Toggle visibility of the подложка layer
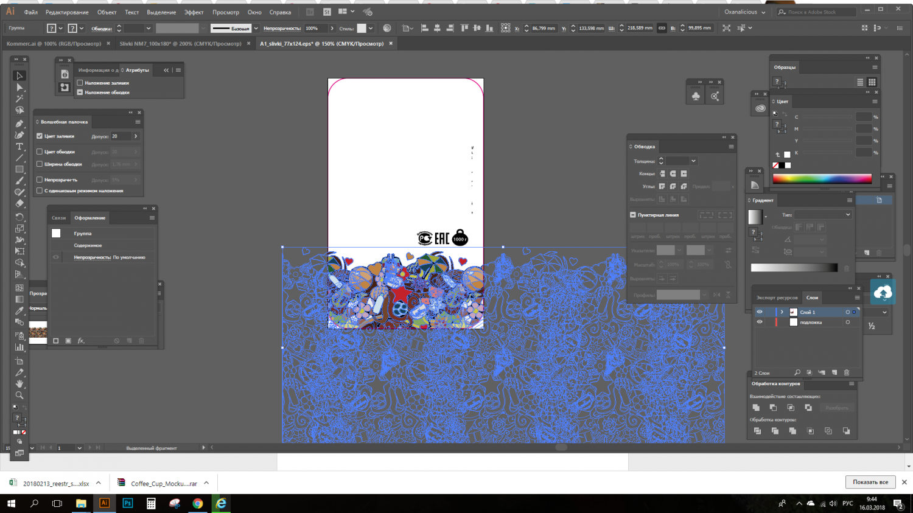The width and height of the screenshot is (913, 513). pos(760,322)
